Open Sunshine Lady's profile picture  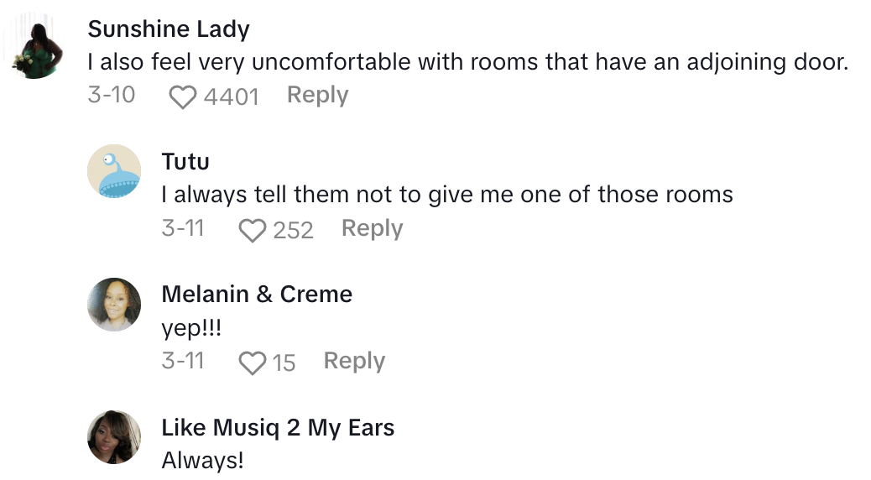coord(36,50)
